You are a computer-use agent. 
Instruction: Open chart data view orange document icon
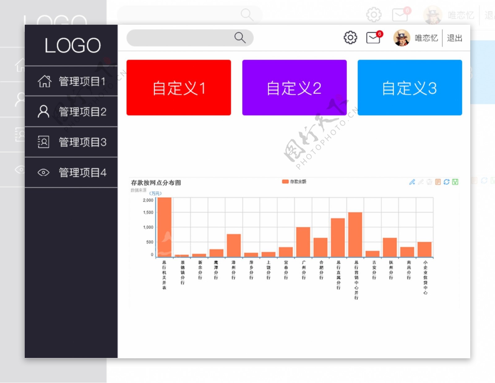click(x=438, y=182)
